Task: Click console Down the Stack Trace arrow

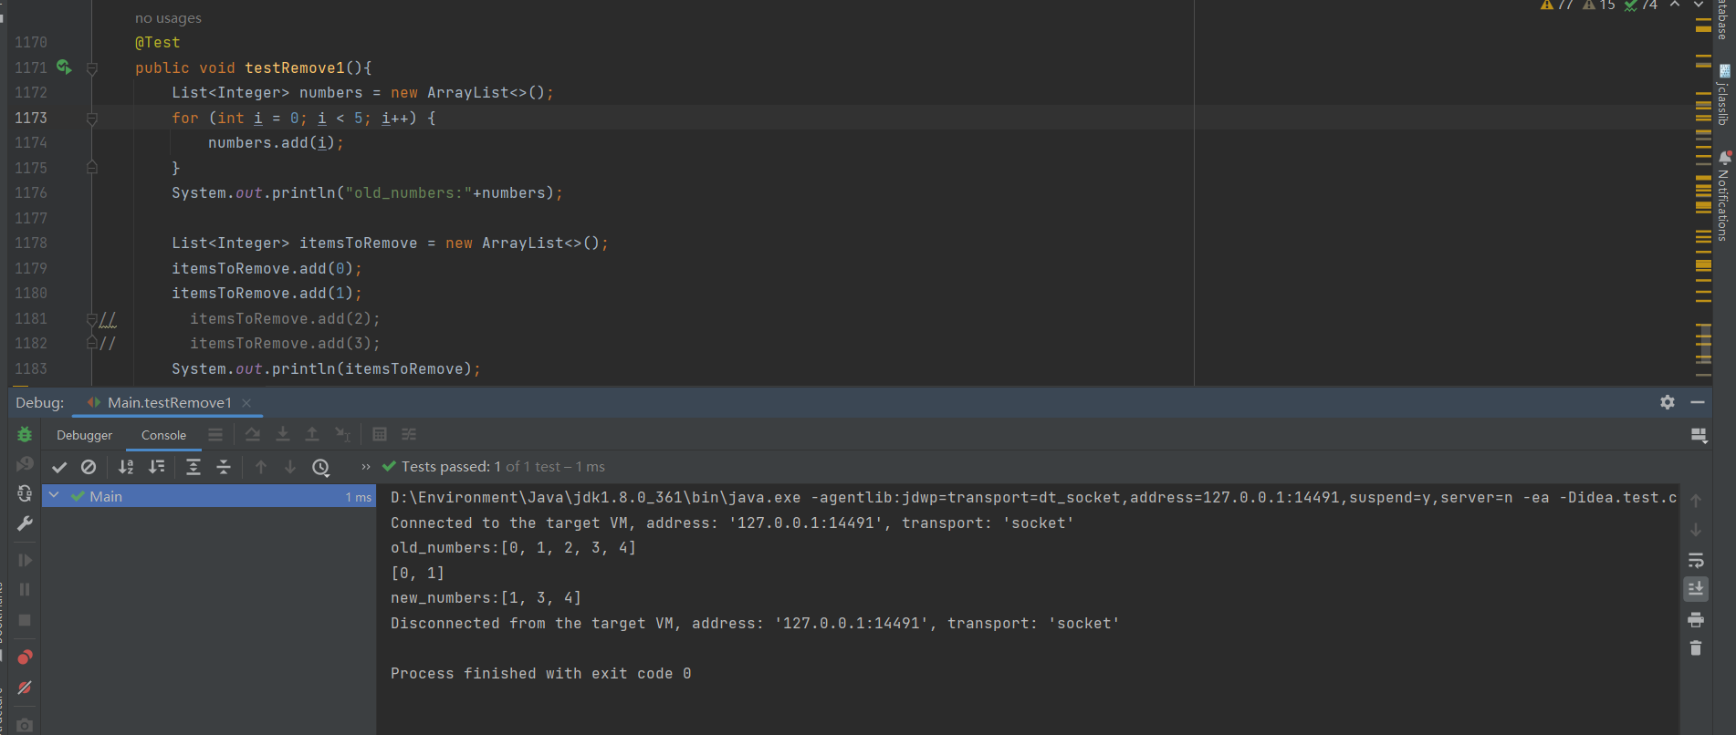Action: click(1696, 530)
